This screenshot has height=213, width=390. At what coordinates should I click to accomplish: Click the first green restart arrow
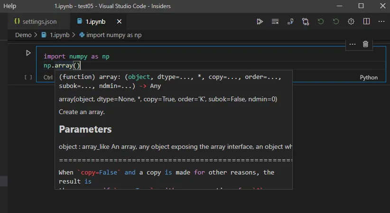pyautogui.click(x=321, y=21)
